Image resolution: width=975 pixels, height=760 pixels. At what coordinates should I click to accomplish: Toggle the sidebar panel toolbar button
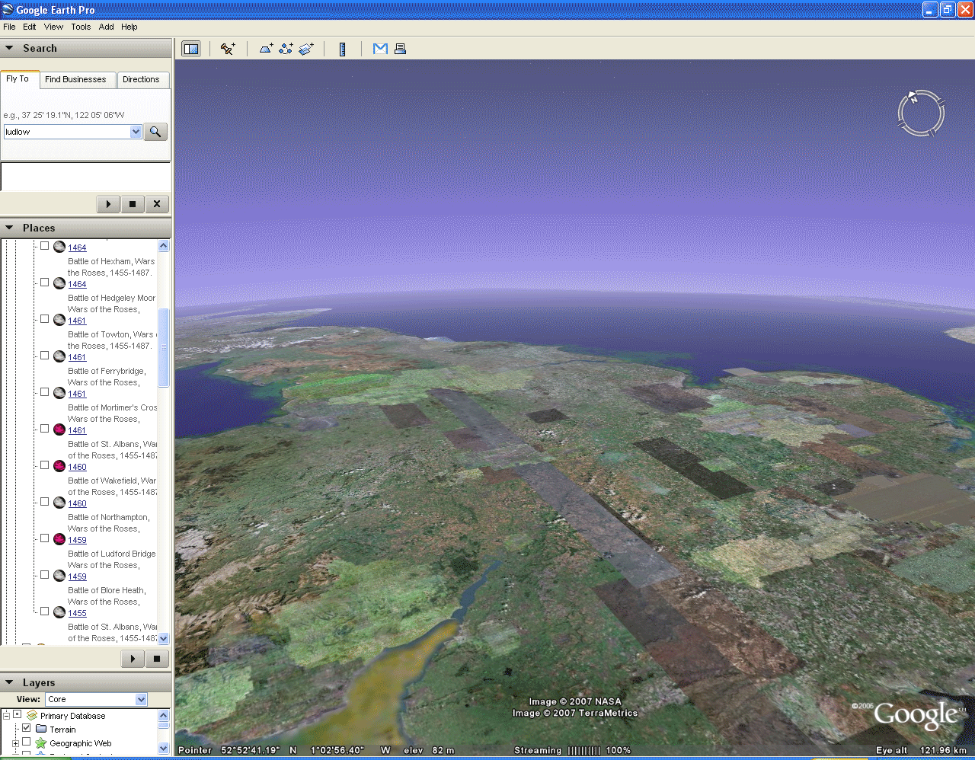click(x=191, y=49)
